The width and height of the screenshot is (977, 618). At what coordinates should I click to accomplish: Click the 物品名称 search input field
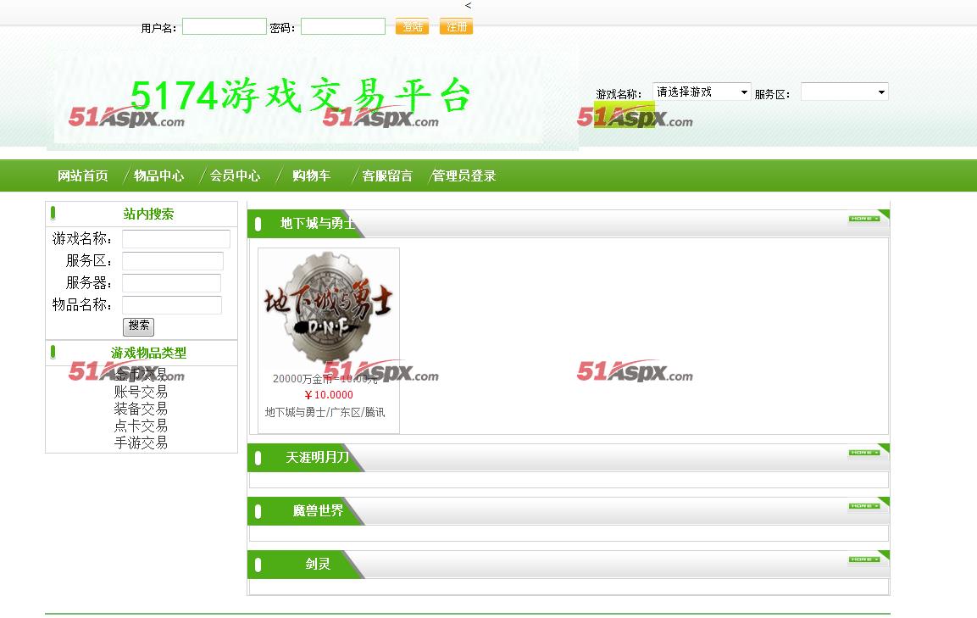point(172,305)
